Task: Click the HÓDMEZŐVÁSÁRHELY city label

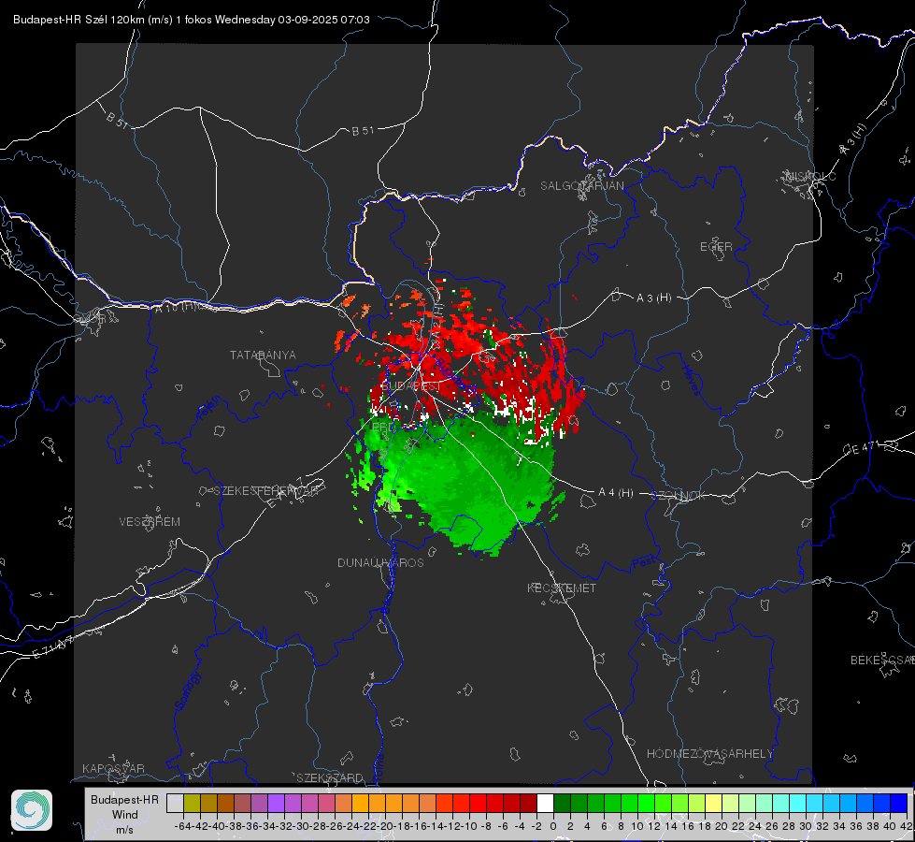Action: (709, 754)
